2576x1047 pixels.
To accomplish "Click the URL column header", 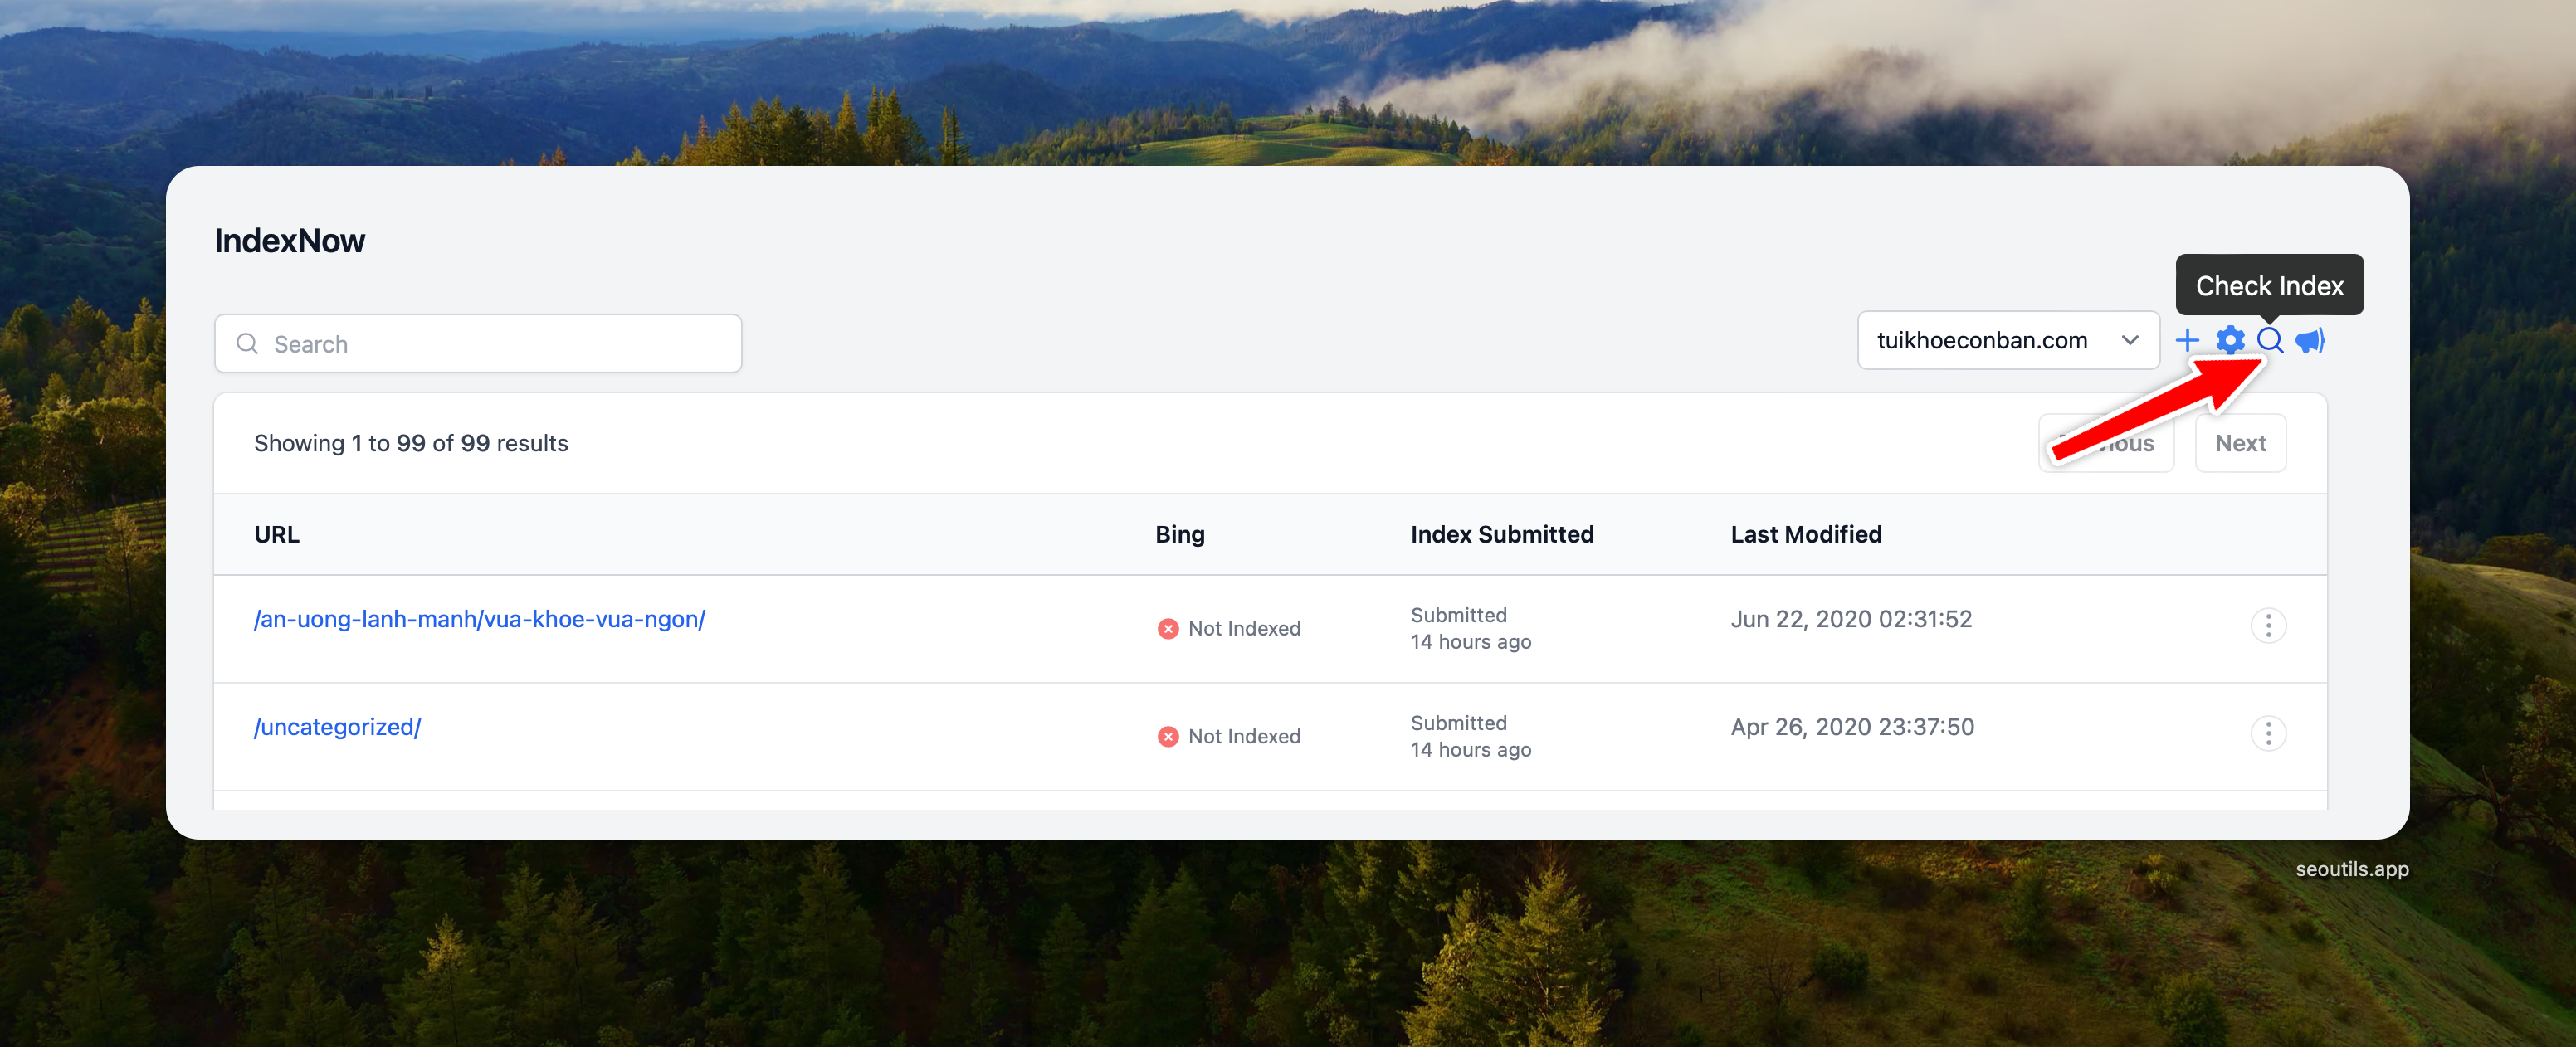I will tap(276, 534).
